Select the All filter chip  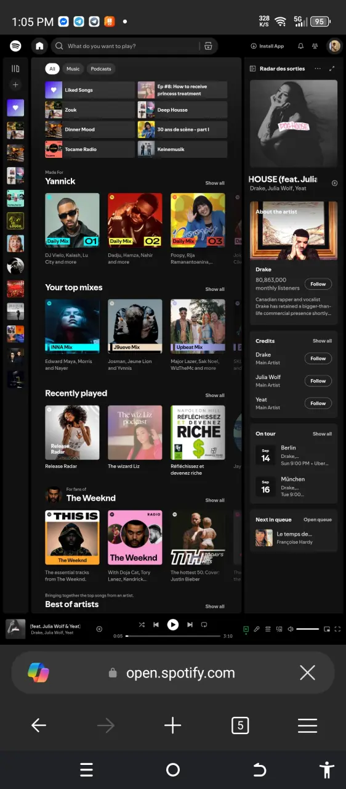click(x=52, y=69)
